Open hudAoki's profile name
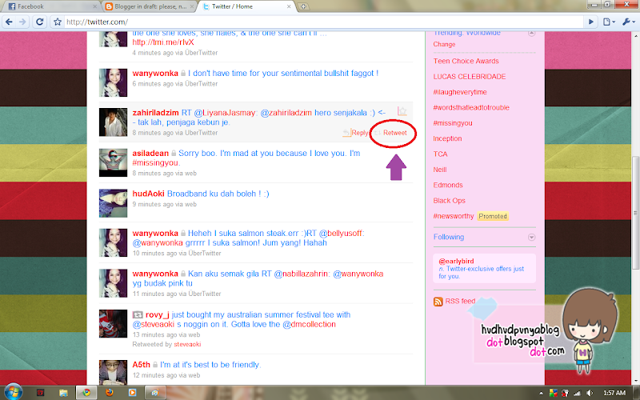Viewport: 640px width, 400px height. (148, 194)
